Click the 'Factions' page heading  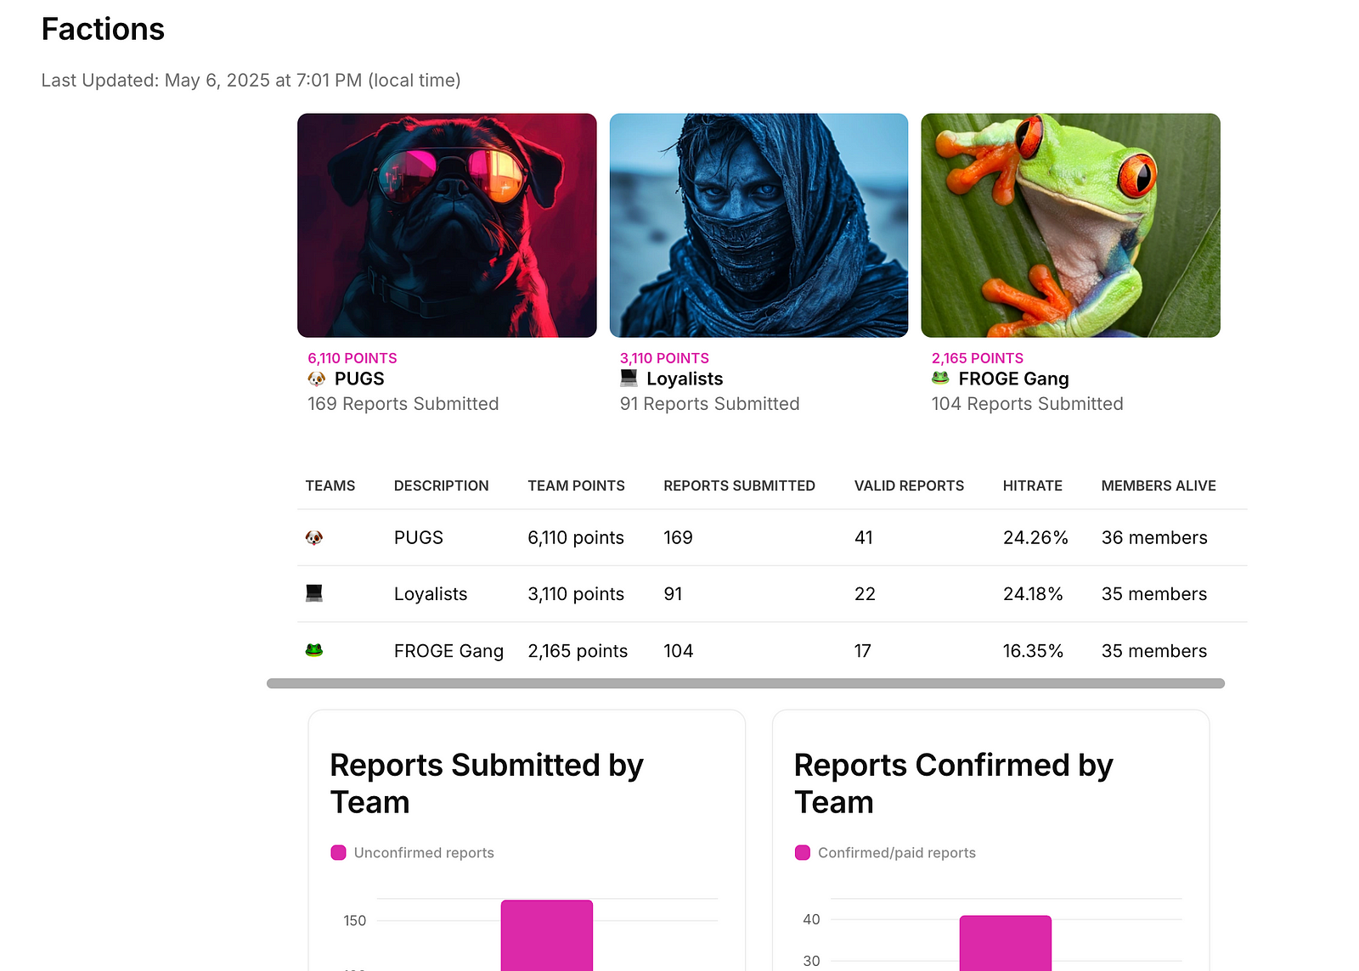tap(103, 29)
